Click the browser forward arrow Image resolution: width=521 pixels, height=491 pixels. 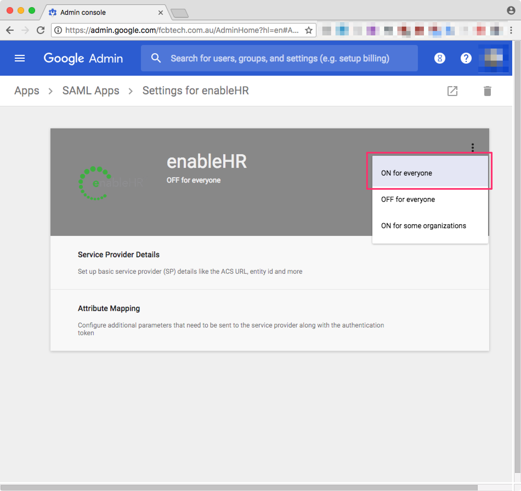click(x=25, y=30)
